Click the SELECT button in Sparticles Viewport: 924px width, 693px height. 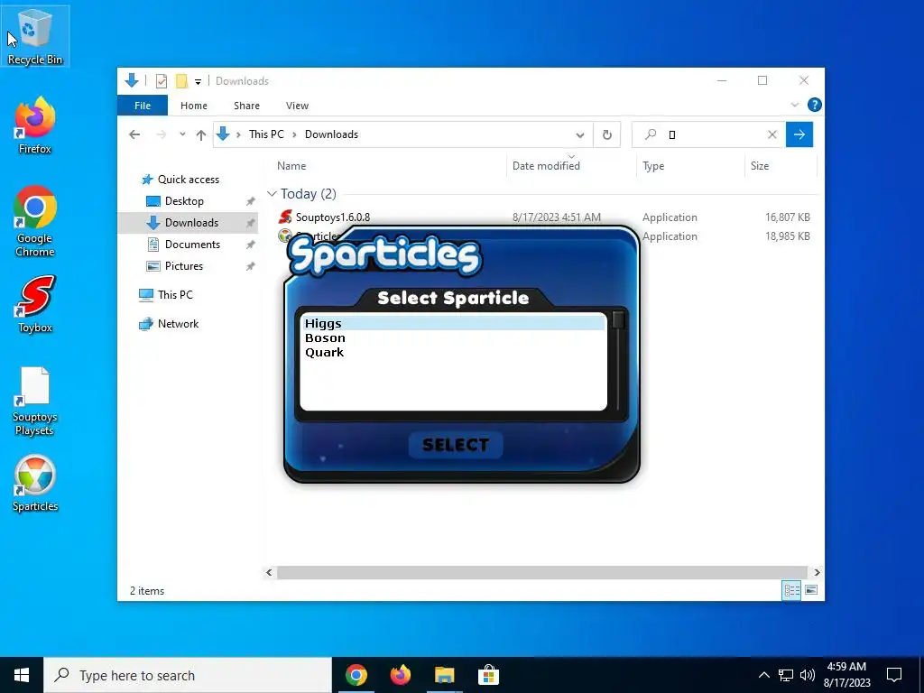456,445
